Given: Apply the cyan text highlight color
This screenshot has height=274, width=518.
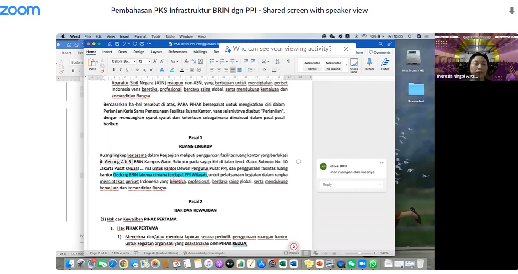Looking at the screenshot, I should 172,70.
